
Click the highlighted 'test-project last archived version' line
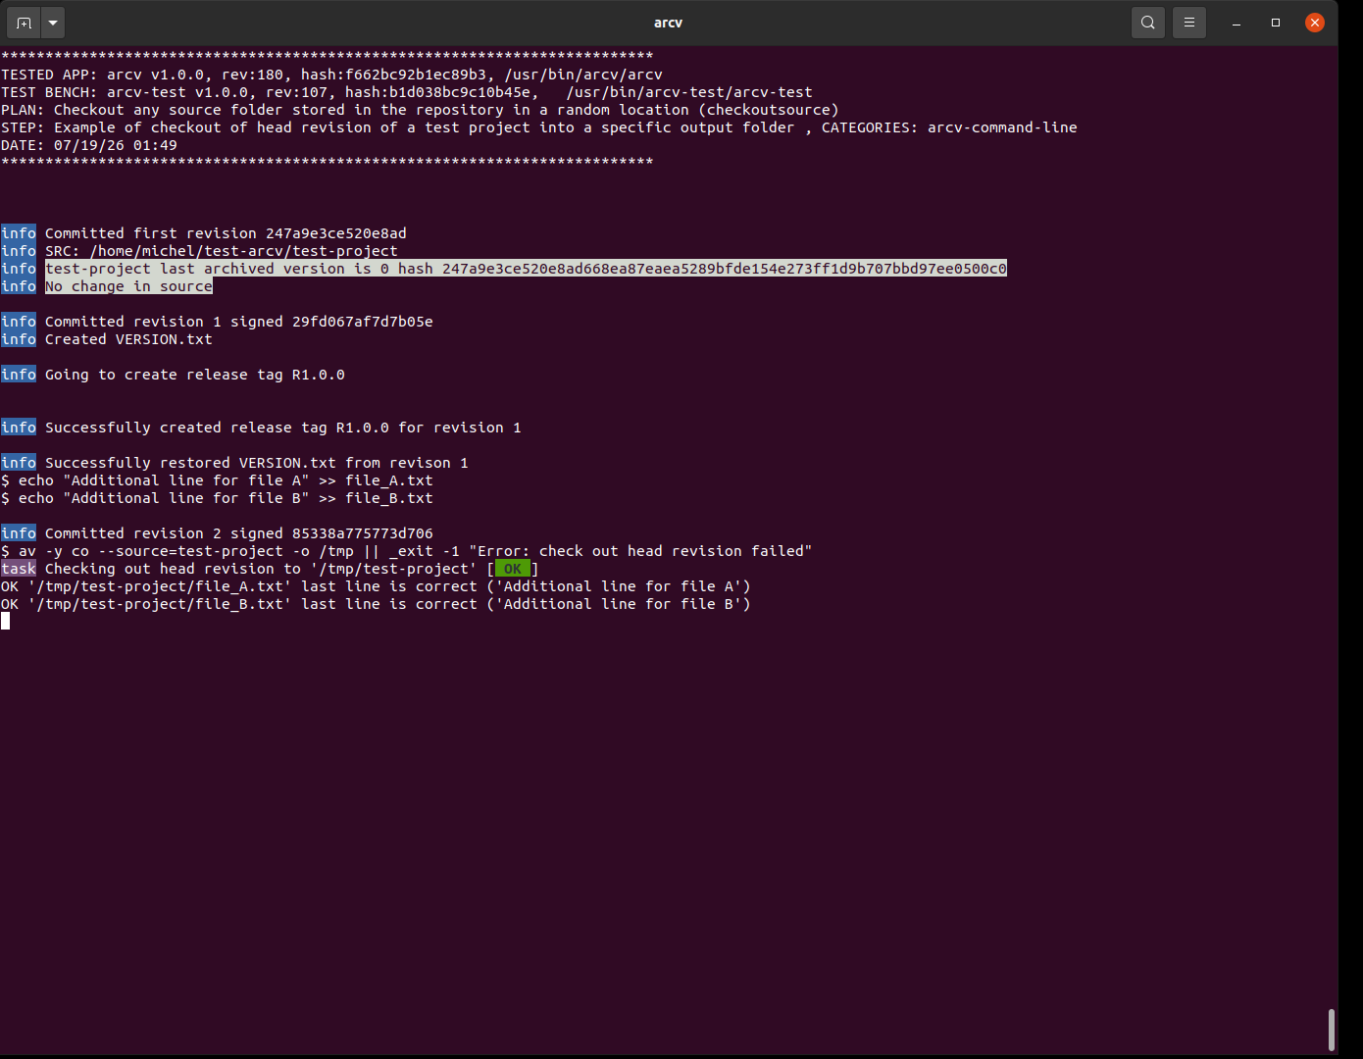coord(526,269)
